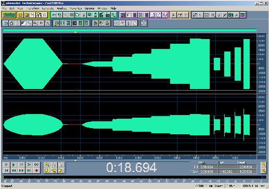The width and height of the screenshot is (269, 189).
Task: Click the time ruler below the waveform
Action: tap(130, 157)
